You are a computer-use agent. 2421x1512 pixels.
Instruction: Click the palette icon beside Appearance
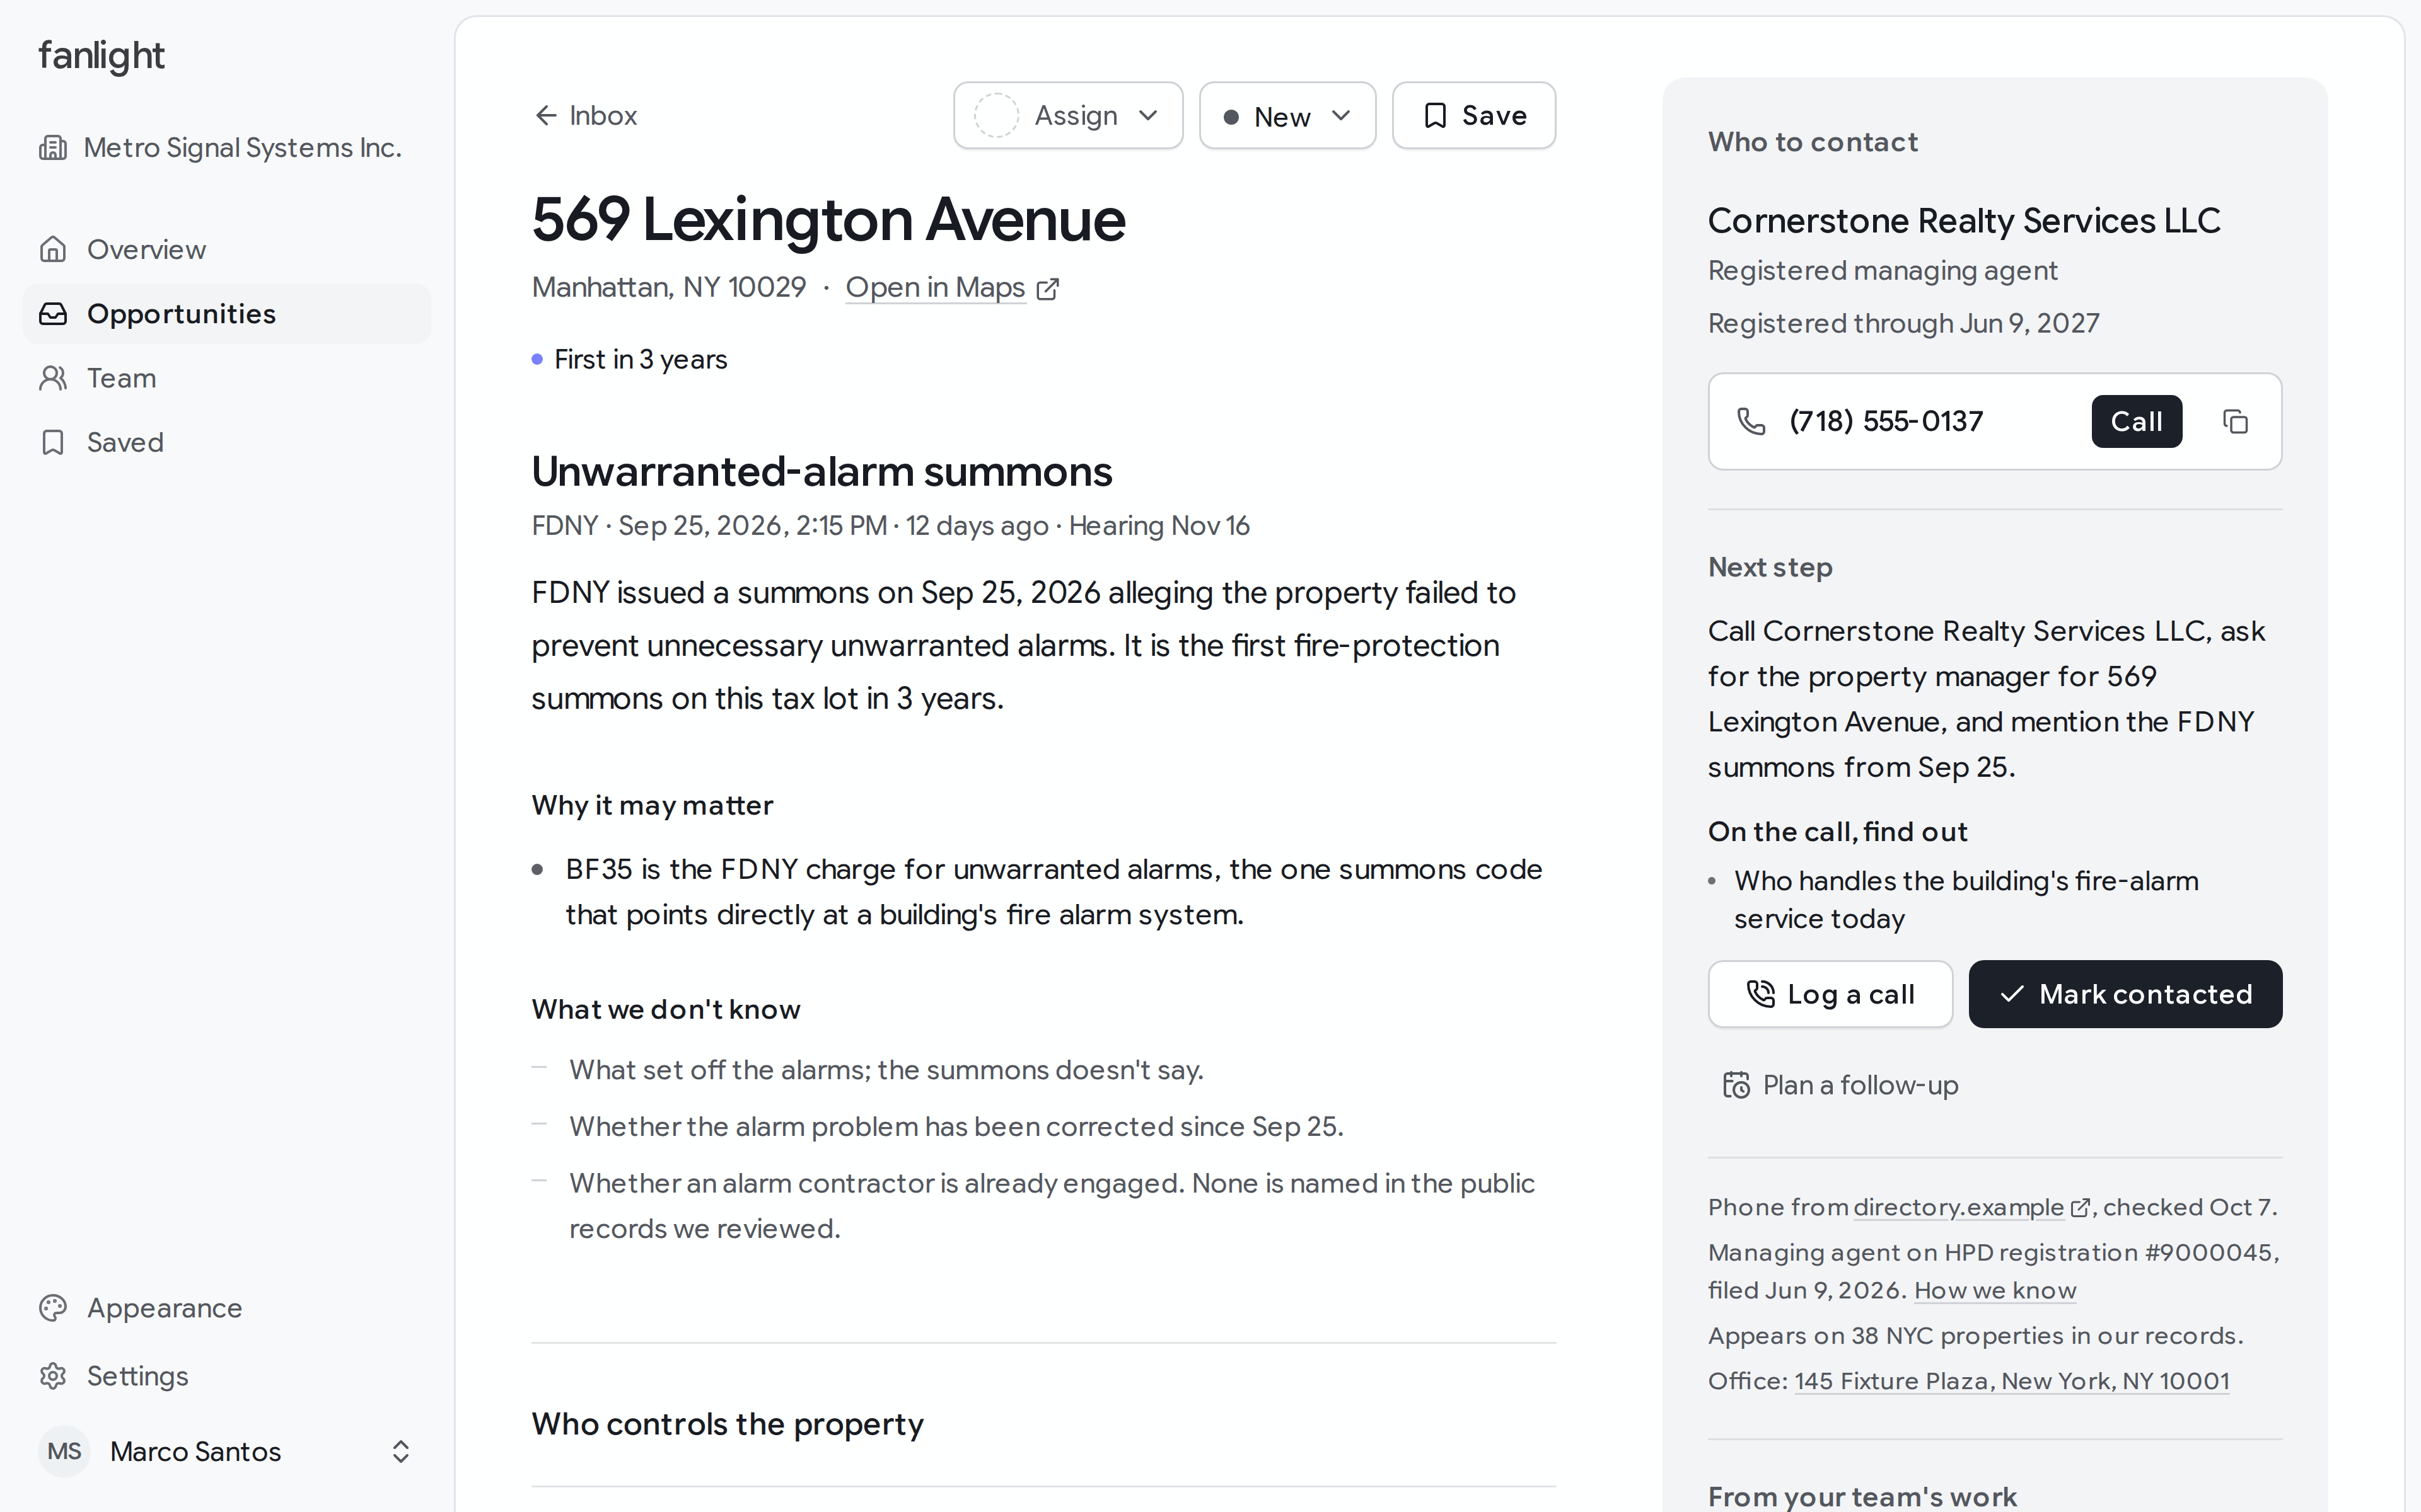point(53,1308)
